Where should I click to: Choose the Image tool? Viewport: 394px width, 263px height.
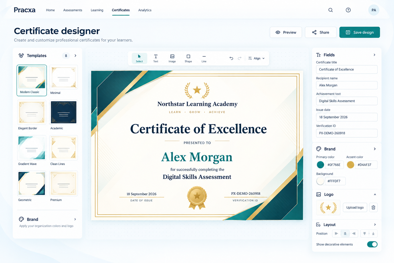coord(172,58)
